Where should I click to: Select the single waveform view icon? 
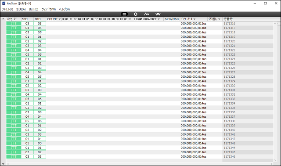point(147,14)
